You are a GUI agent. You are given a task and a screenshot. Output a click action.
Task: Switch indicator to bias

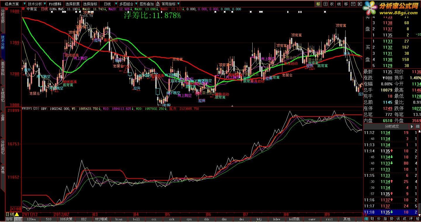coord(119,219)
